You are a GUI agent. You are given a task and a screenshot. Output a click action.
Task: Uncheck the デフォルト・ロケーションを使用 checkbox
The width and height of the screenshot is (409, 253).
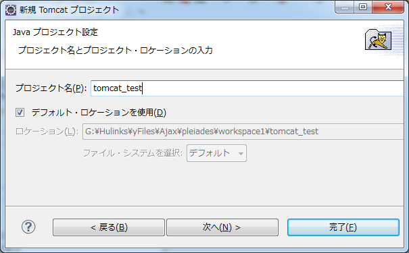(20, 113)
